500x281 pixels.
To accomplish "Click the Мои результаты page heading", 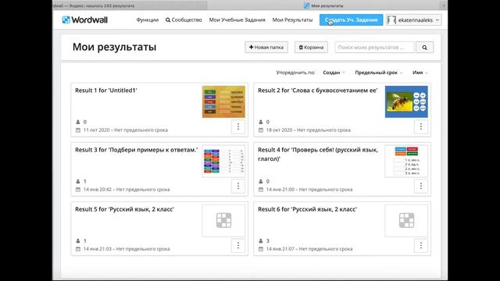I will [x=114, y=47].
